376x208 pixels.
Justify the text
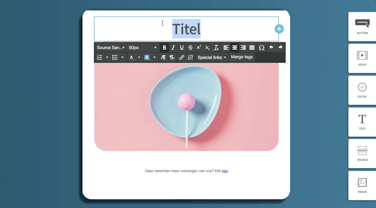click(x=252, y=47)
